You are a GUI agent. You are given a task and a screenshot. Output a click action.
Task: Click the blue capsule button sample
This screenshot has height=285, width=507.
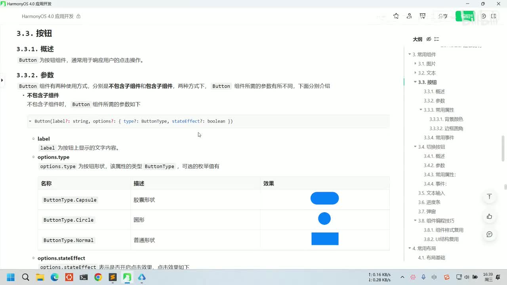click(325, 198)
